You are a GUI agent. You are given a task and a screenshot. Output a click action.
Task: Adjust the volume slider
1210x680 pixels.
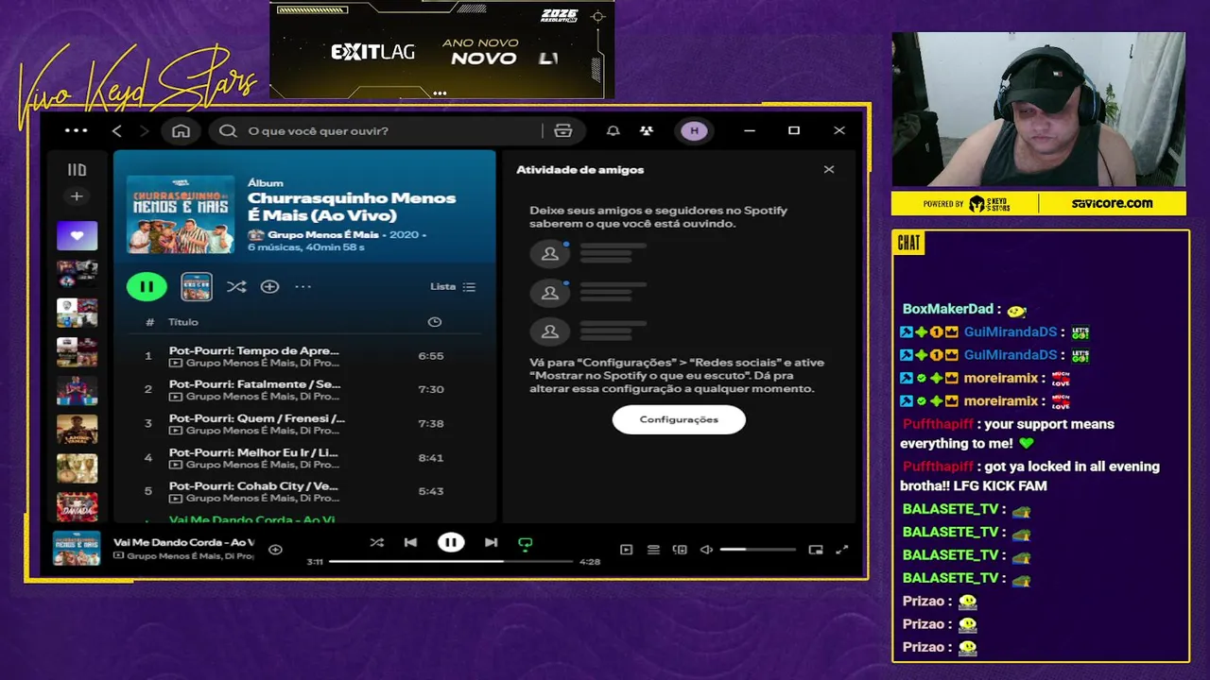pos(757,550)
